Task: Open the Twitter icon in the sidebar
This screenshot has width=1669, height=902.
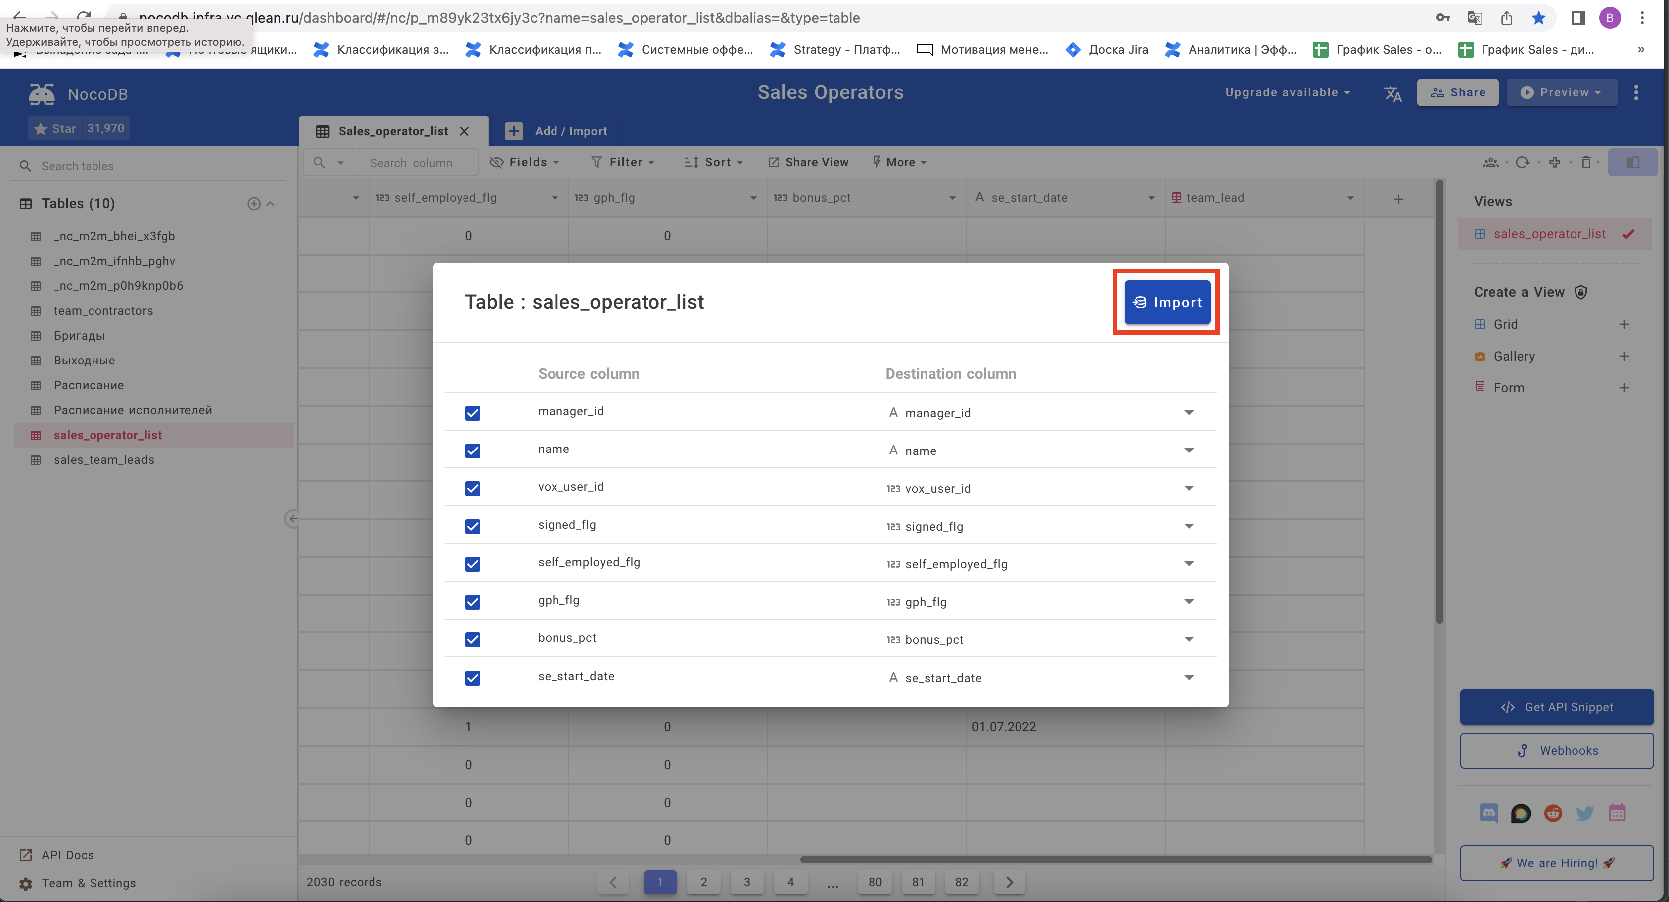Action: [1585, 813]
